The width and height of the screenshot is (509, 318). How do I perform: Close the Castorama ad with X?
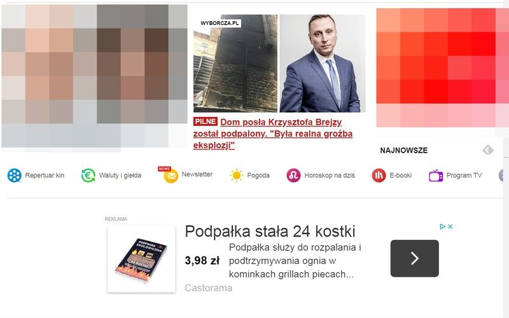pos(450,226)
